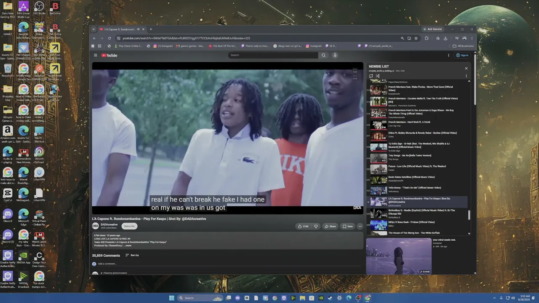Open the OBS Studio desktop icon
Viewport: 539px width, 303px height.
coord(39,8)
